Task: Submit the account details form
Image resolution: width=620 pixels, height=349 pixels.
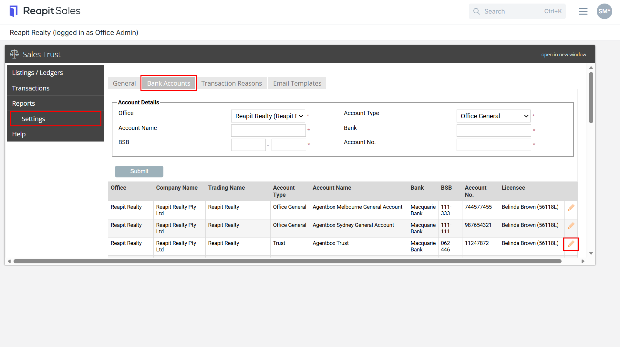Action: pos(139,171)
